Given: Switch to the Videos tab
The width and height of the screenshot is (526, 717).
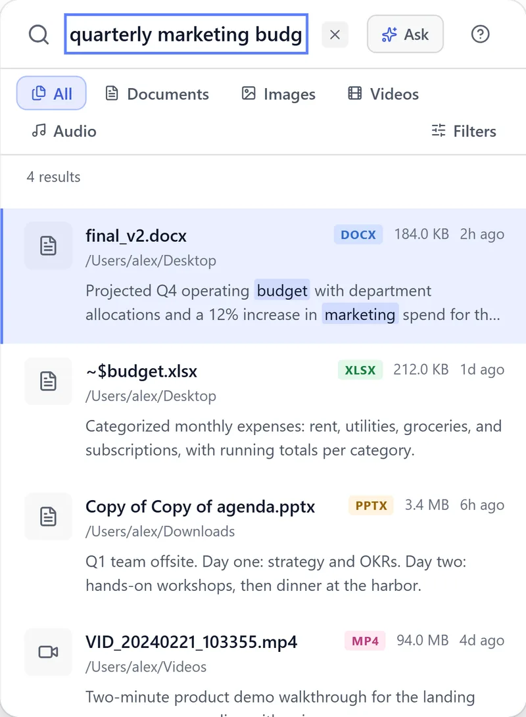Looking at the screenshot, I should 383,94.
